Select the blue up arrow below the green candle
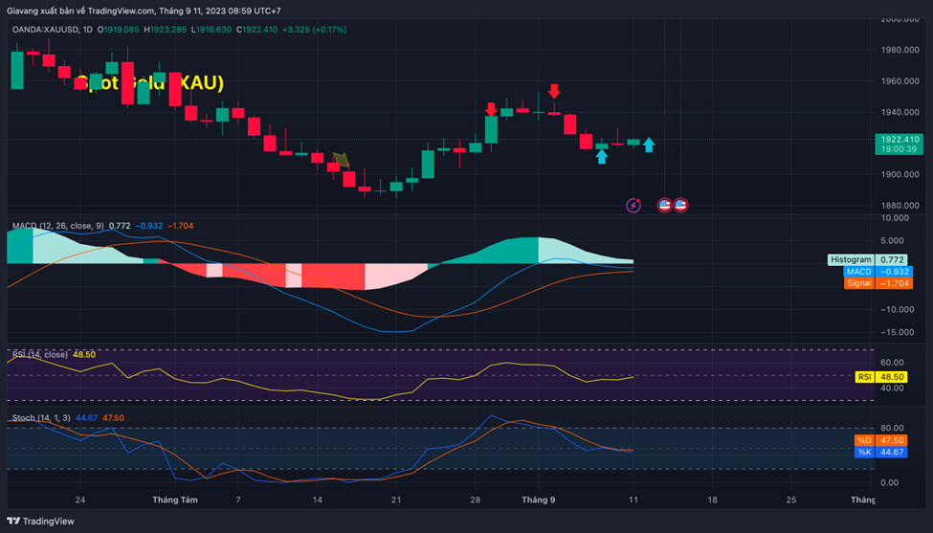This screenshot has width=933, height=533. click(x=601, y=156)
